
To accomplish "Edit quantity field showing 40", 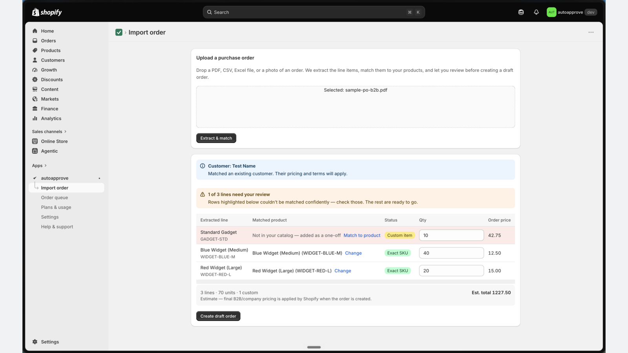I will 451,253.
